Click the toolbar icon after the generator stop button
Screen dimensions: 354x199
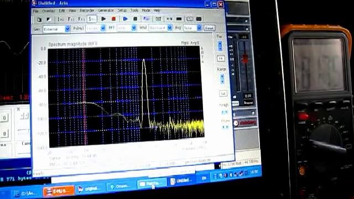(x=147, y=19)
